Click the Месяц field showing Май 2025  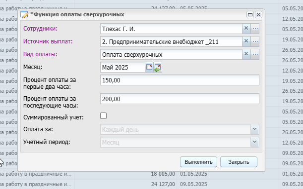click(x=122, y=67)
